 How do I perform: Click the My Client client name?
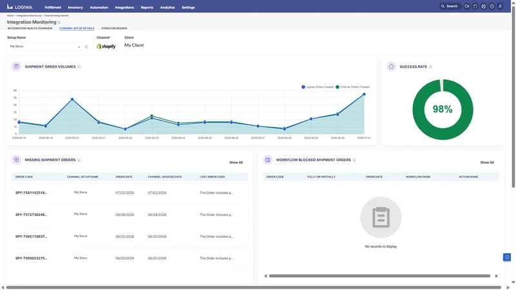[x=134, y=45]
